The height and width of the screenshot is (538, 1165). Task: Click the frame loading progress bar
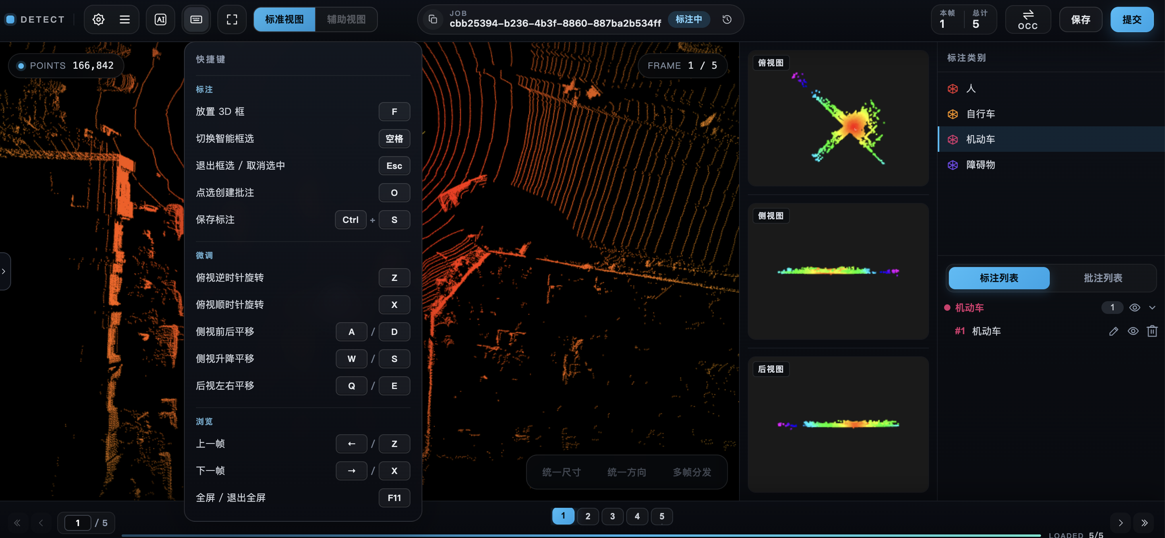pyautogui.click(x=581, y=535)
